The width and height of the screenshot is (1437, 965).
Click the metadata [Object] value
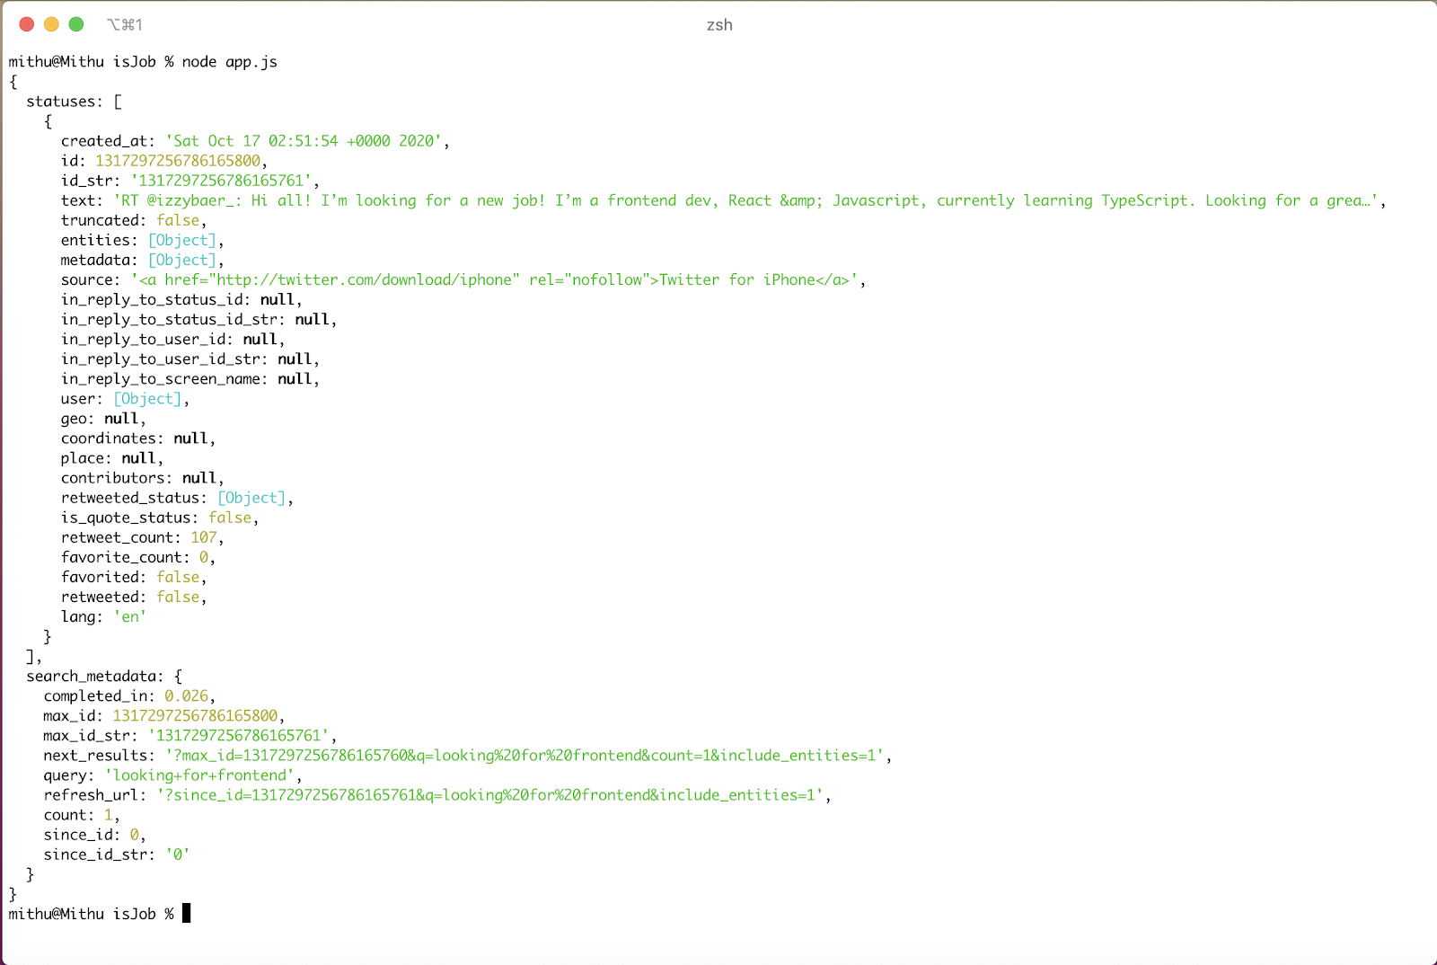coord(182,260)
